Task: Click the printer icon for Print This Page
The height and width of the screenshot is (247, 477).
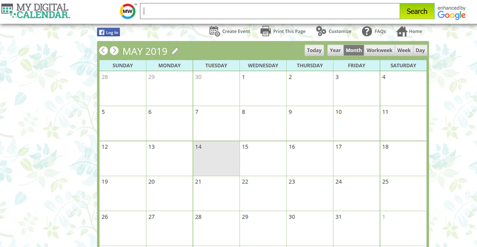Action: tap(265, 31)
